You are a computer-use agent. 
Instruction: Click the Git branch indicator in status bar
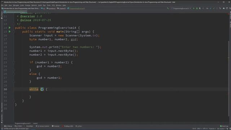[x=221, y=129]
